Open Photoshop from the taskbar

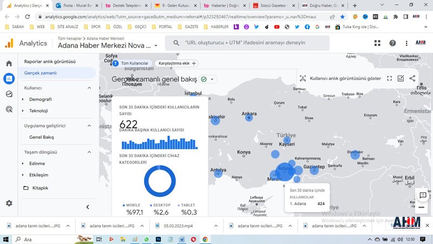tap(158, 239)
